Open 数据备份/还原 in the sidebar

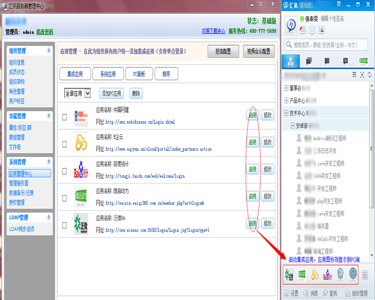click(x=21, y=193)
